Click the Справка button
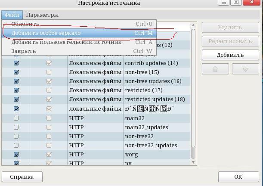Viewport: 263px width, 186px height. 22,177
